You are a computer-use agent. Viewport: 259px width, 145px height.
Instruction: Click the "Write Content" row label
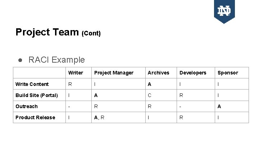pos(32,84)
